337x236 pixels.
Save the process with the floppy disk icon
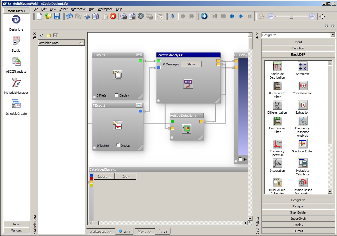[57, 16]
